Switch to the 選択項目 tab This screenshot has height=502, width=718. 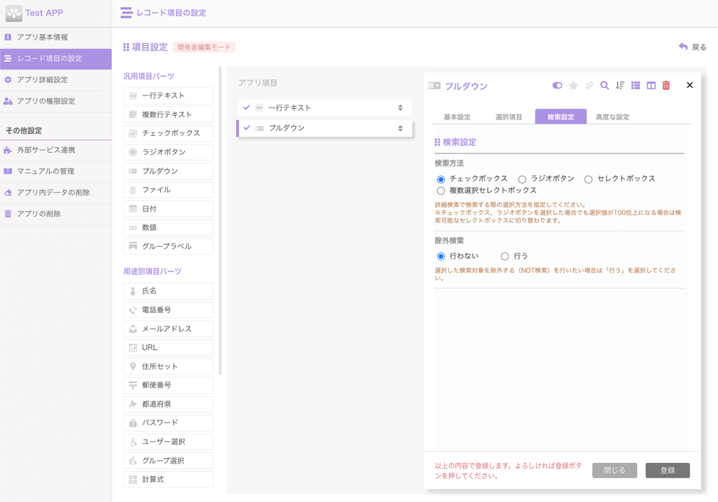point(509,117)
